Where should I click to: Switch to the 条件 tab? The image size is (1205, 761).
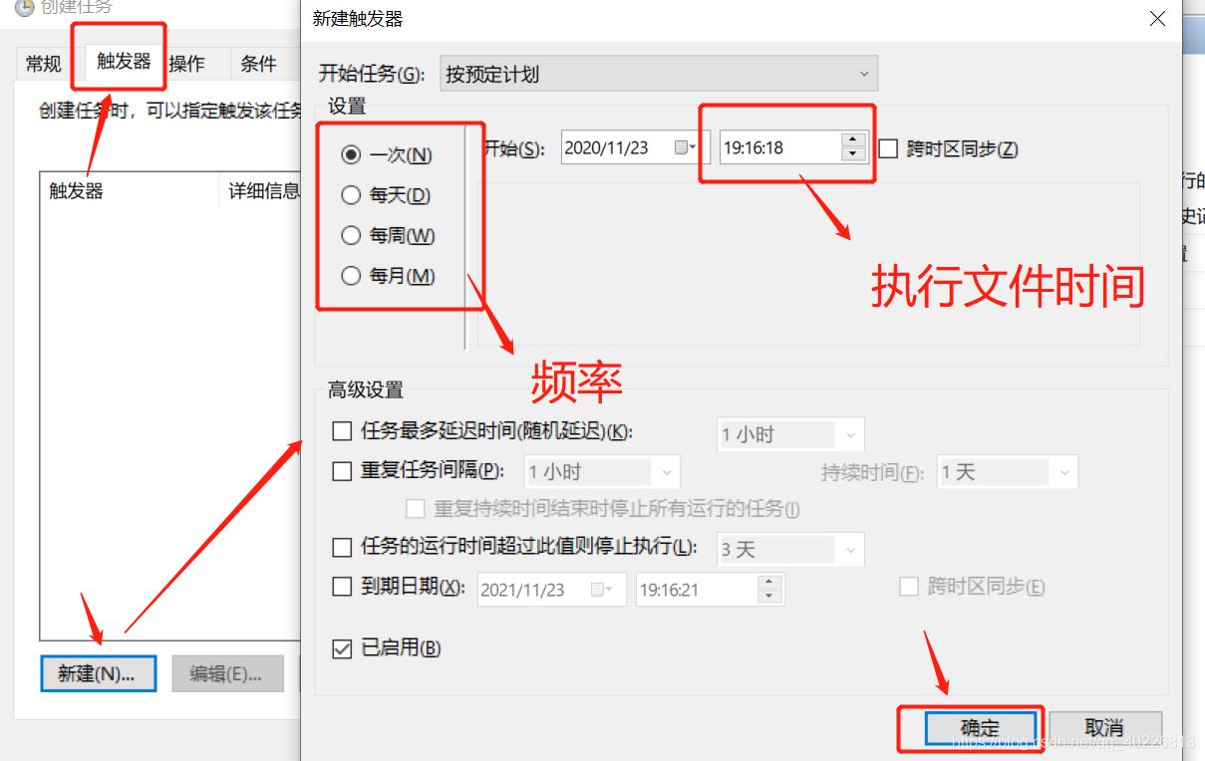coord(258,63)
